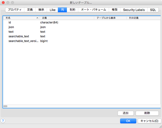Click the sort arrow in 列名 header
Screen dimensions: 162x128
(x=37, y=18)
